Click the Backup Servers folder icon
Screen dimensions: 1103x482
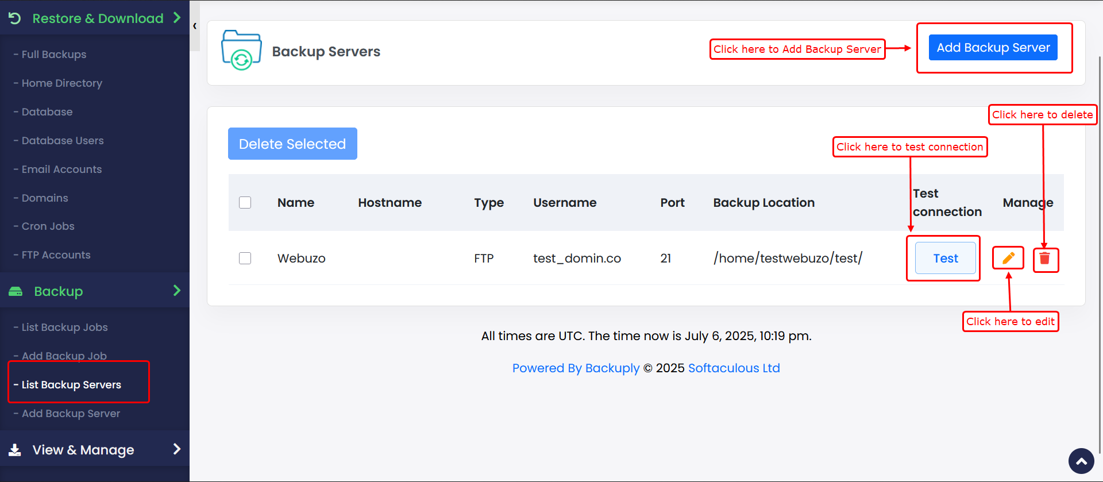pos(241,51)
